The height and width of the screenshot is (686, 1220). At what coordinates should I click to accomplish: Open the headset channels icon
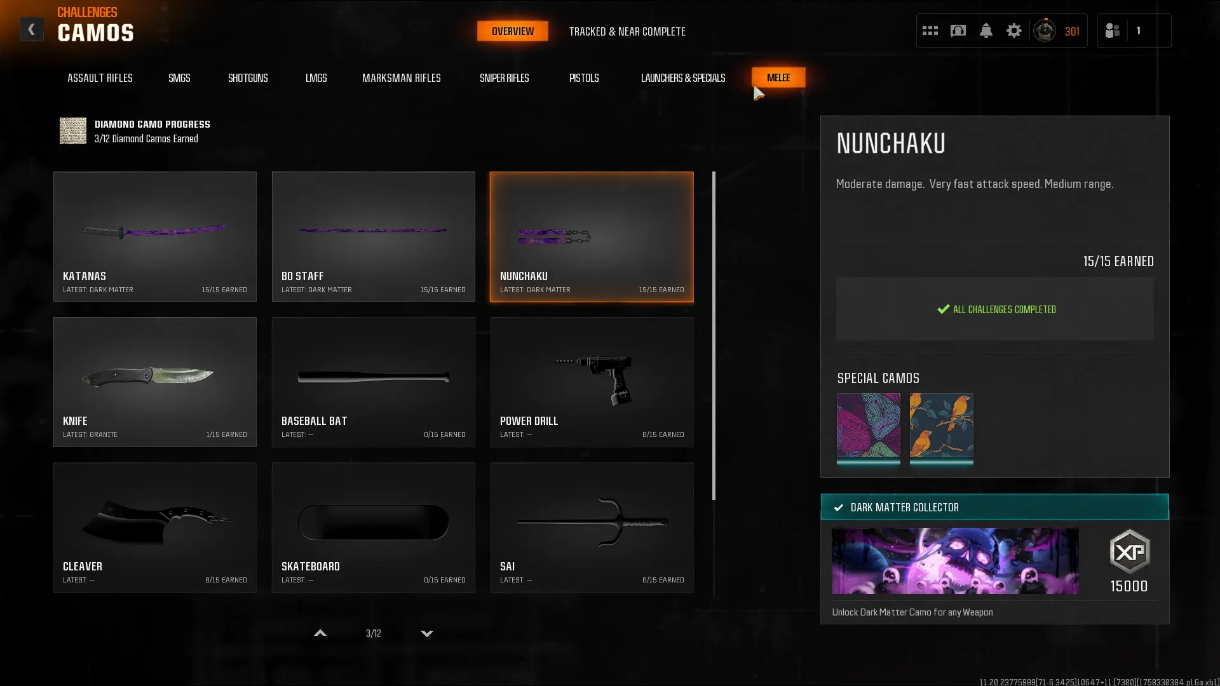pos(958,30)
